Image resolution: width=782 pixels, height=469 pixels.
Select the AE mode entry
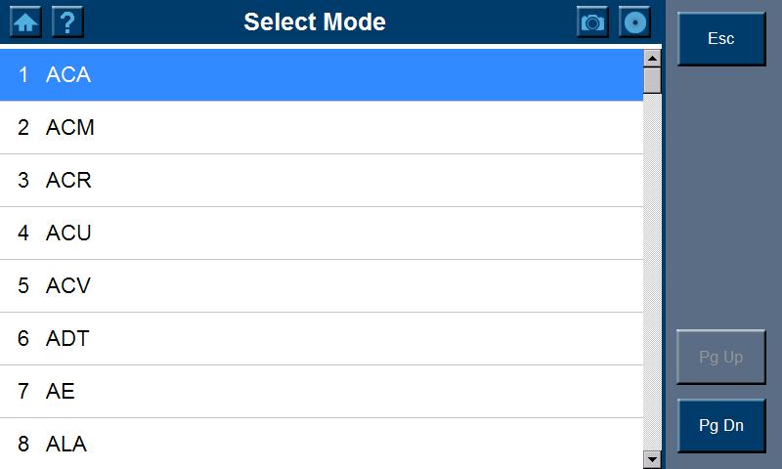321,392
